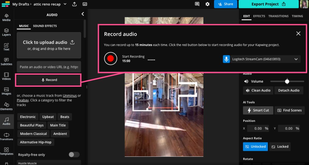Start recording with the red button
The width and height of the screenshot is (309, 165).
111,59
